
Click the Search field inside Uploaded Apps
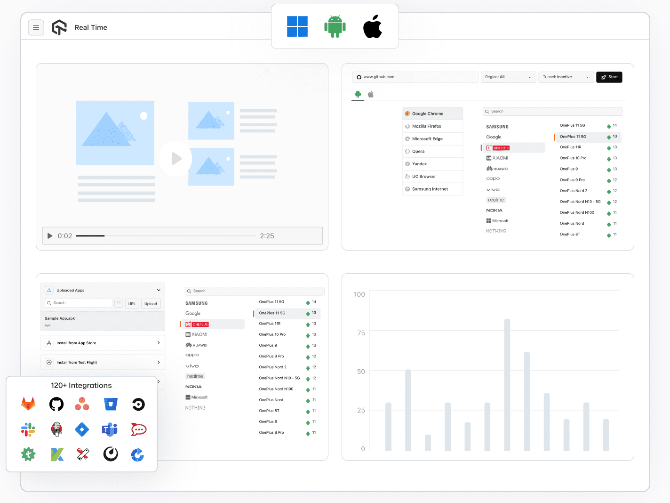(x=79, y=303)
